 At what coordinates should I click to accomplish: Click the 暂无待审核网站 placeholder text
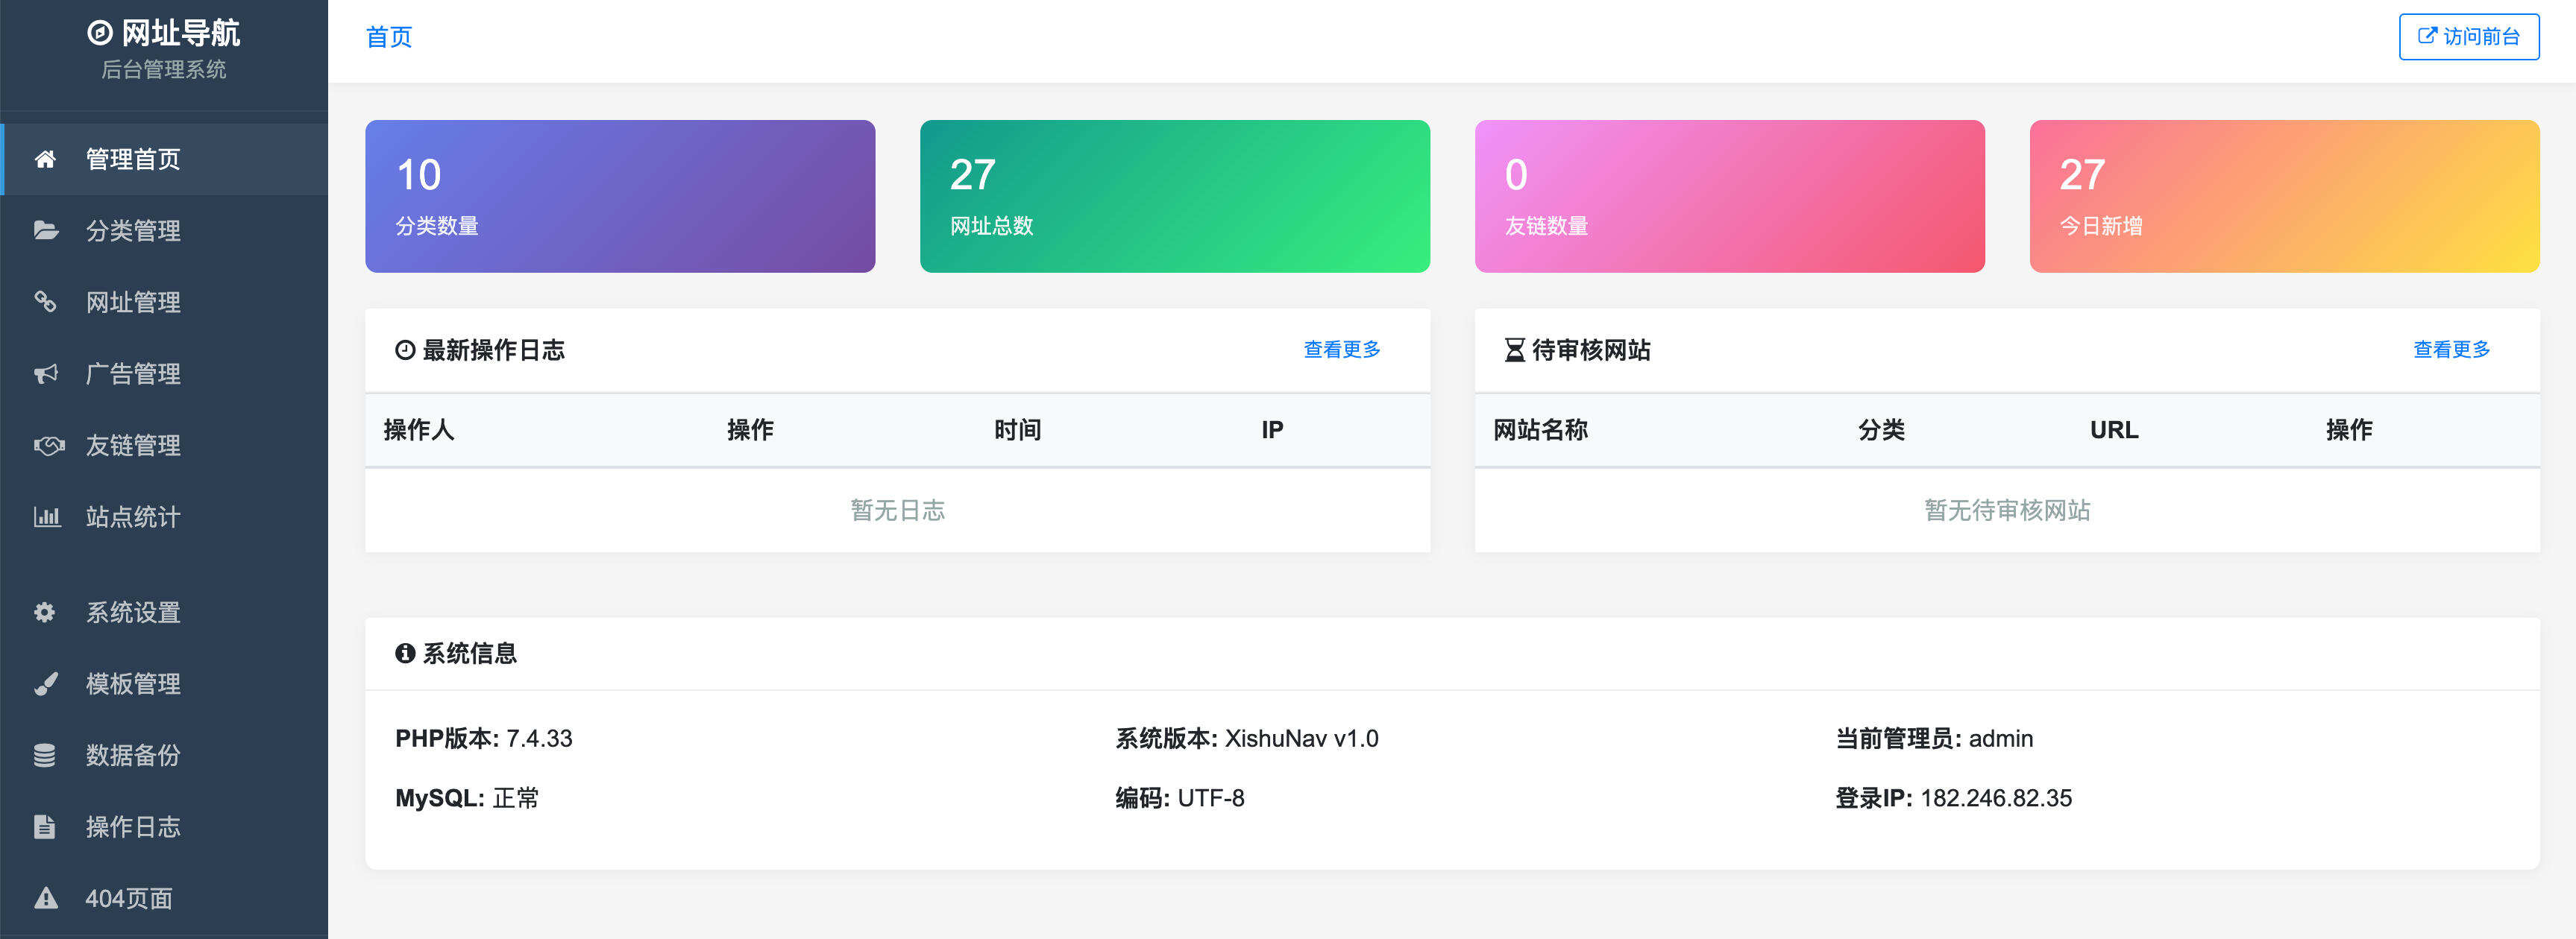[x=2007, y=510]
